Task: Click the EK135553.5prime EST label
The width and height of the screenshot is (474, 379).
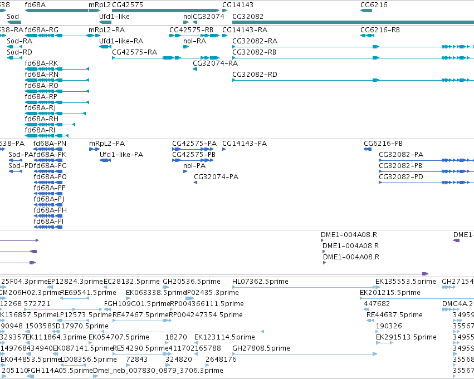Action: click(x=405, y=282)
